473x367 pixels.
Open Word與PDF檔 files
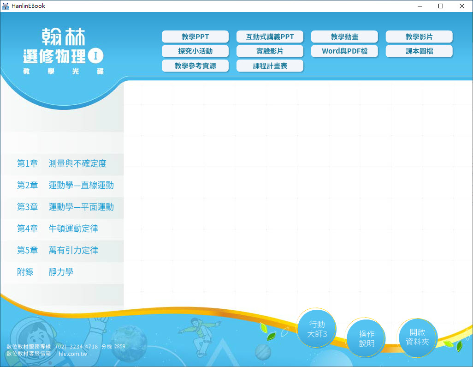tap(344, 51)
